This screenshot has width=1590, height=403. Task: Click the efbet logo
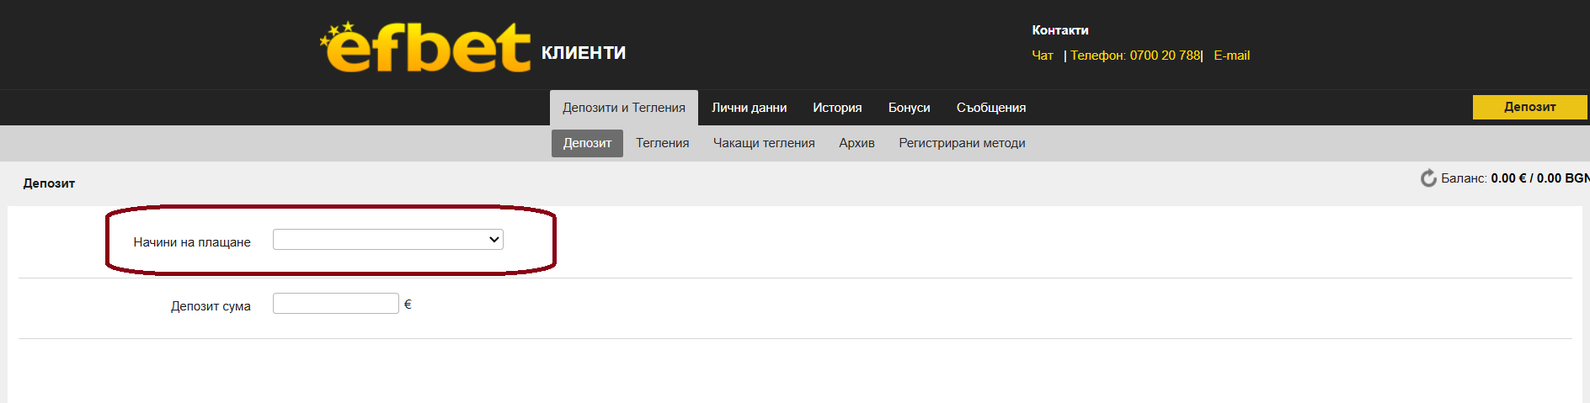[x=425, y=47]
